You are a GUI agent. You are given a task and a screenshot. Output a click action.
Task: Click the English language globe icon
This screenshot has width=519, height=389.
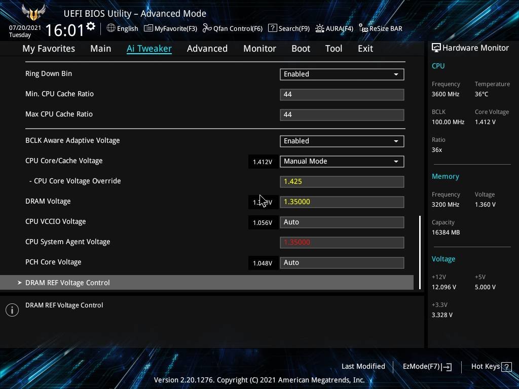[111, 28]
